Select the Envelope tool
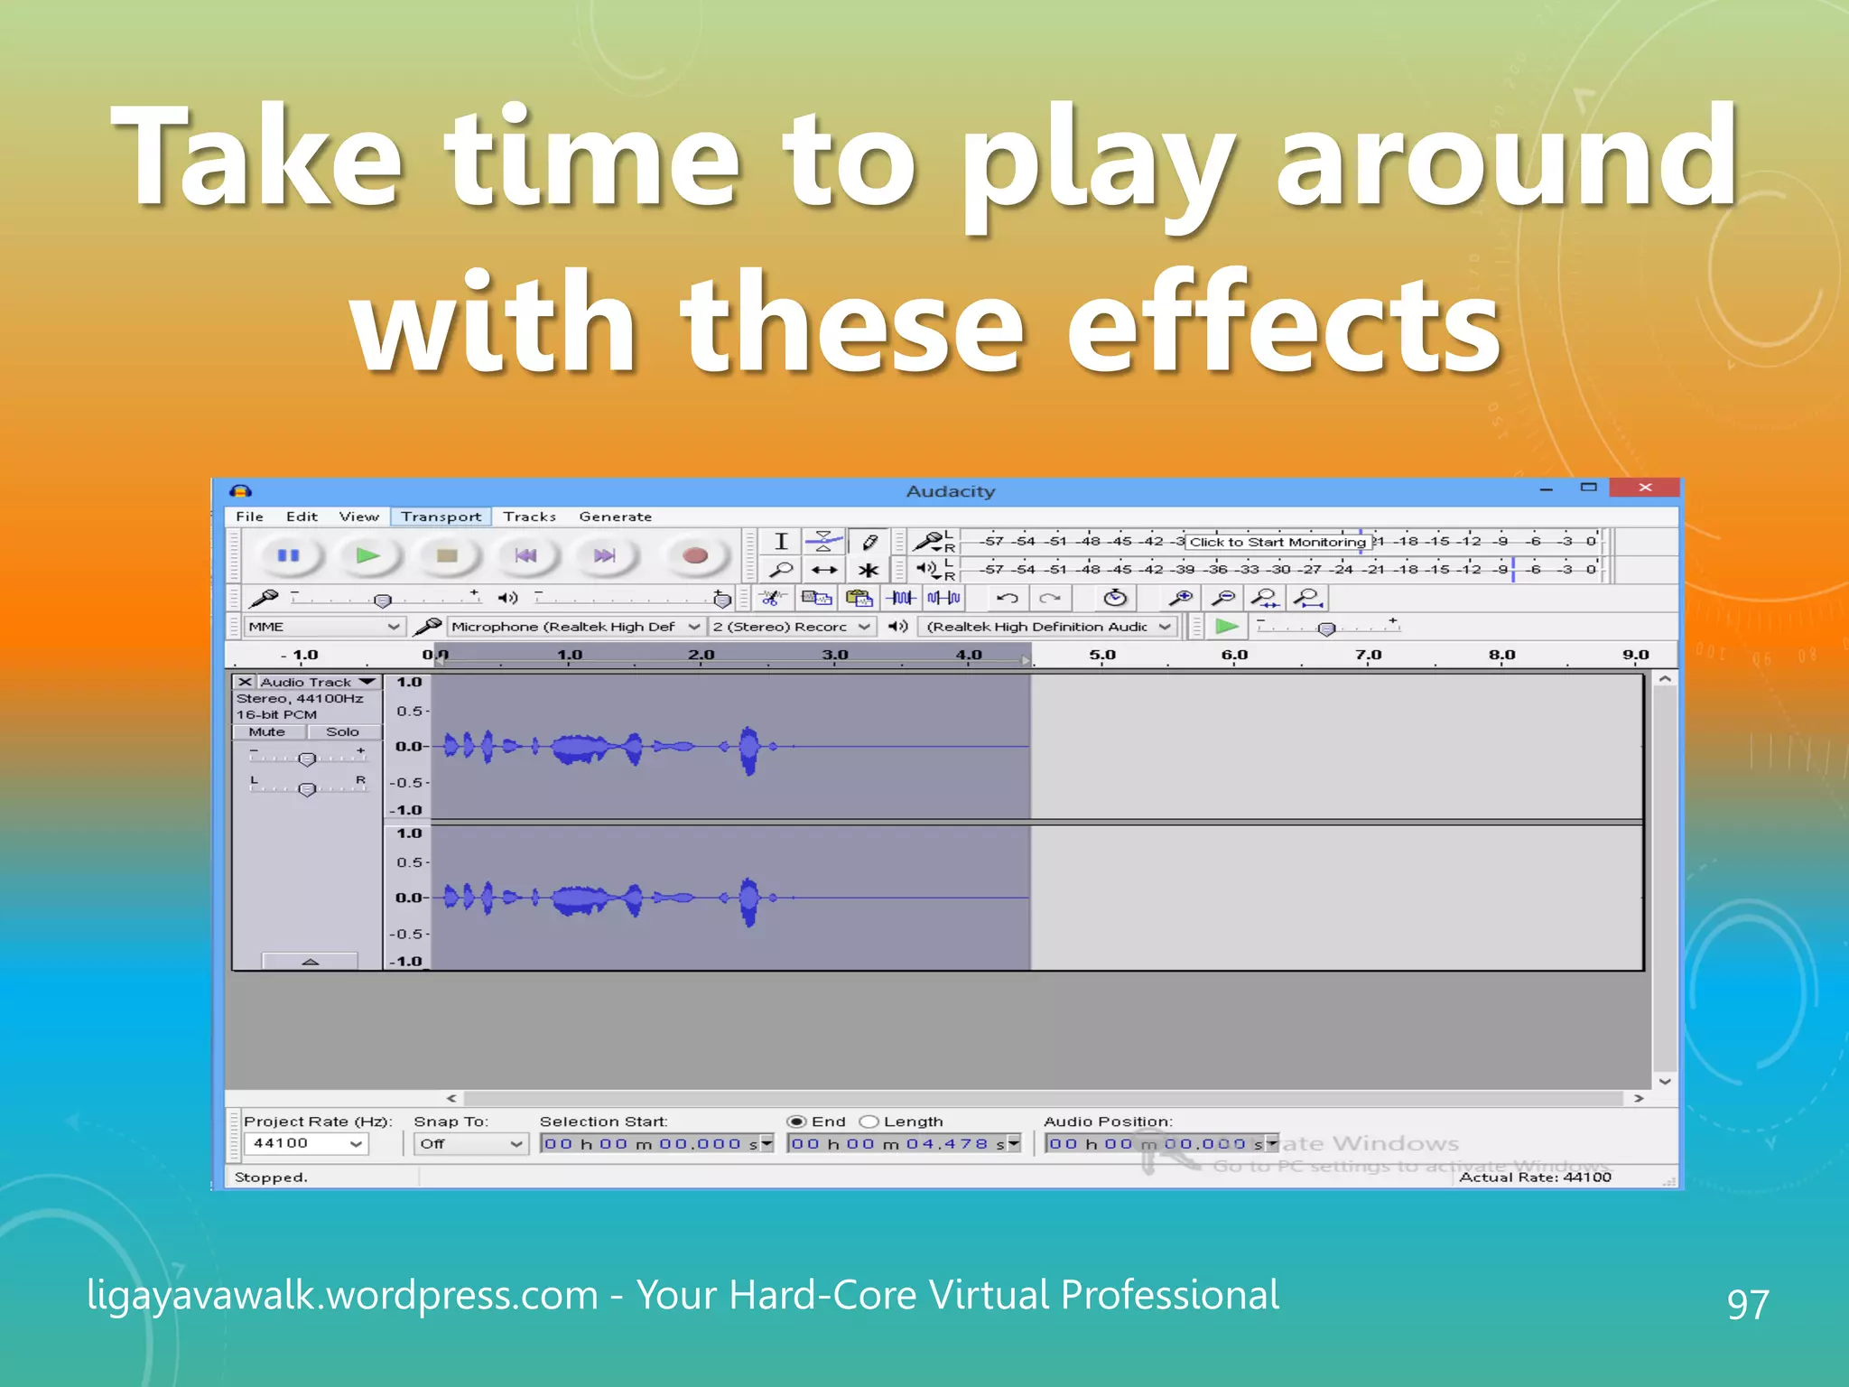Image resolution: width=1849 pixels, height=1387 pixels. tap(823, 542)
